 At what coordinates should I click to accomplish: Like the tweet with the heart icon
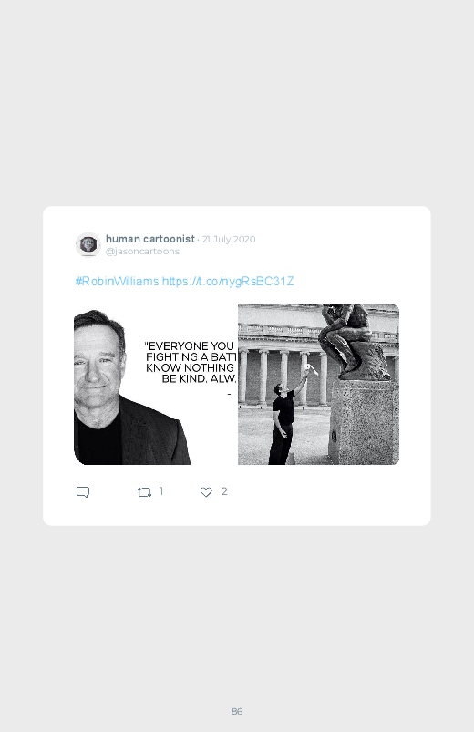[x=206, y=492]
